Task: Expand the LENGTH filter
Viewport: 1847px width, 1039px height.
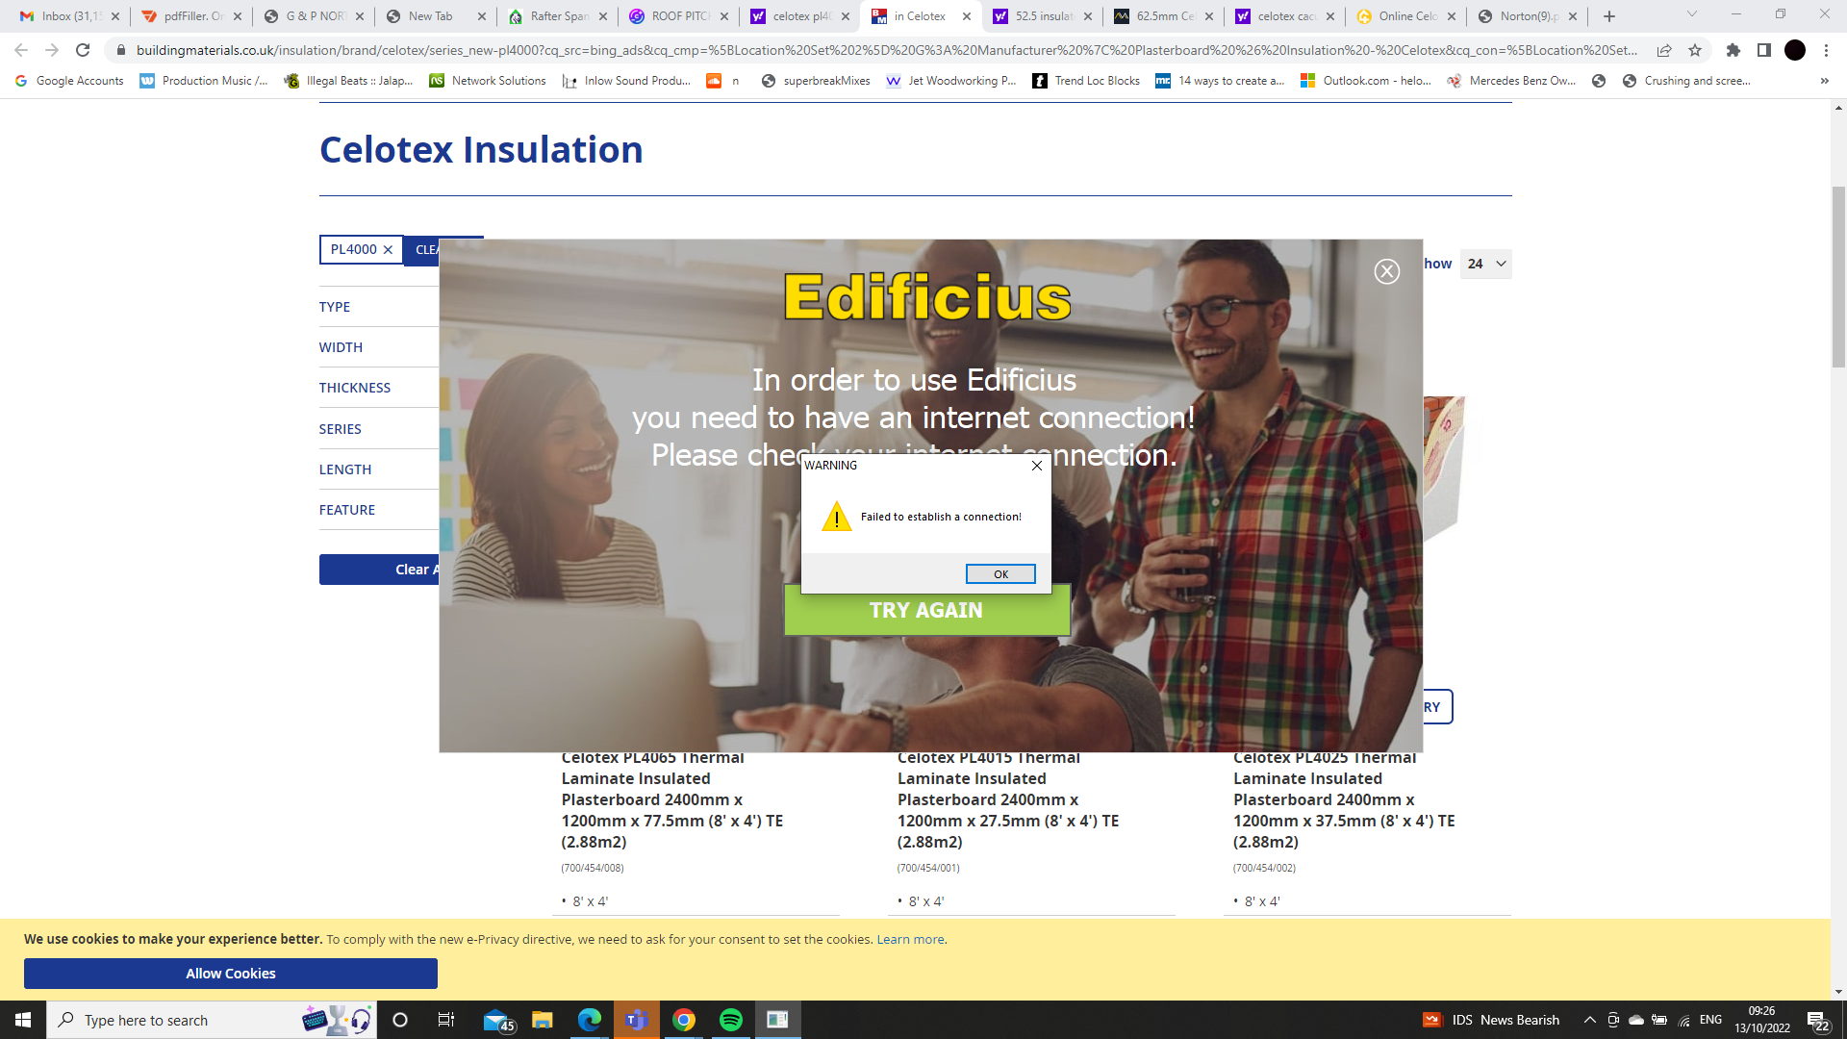Action: tap(379, 469)
